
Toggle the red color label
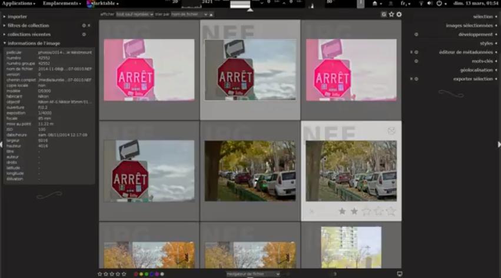pos(136,274)
